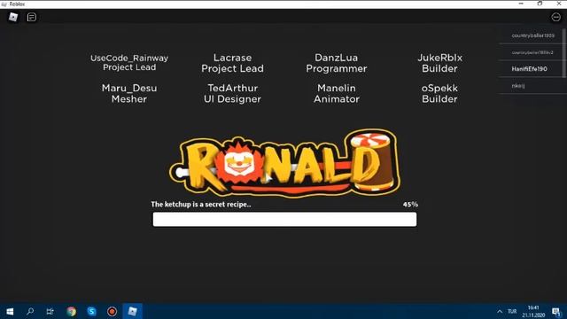567x319 pixels.
Task: Open Windows taskbar search
Action: [x=30, y=311]
